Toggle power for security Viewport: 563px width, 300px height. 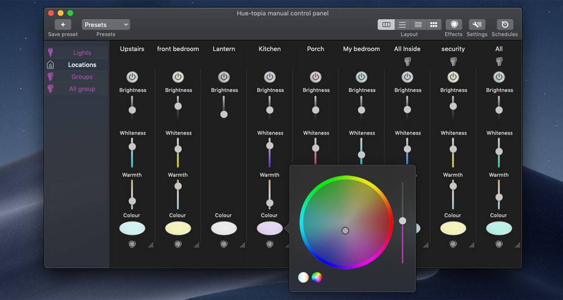click(x=453, y=77)
